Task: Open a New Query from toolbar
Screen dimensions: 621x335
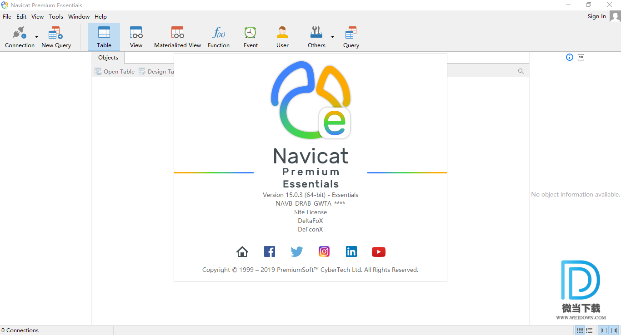Action: [x=56, y=37]
